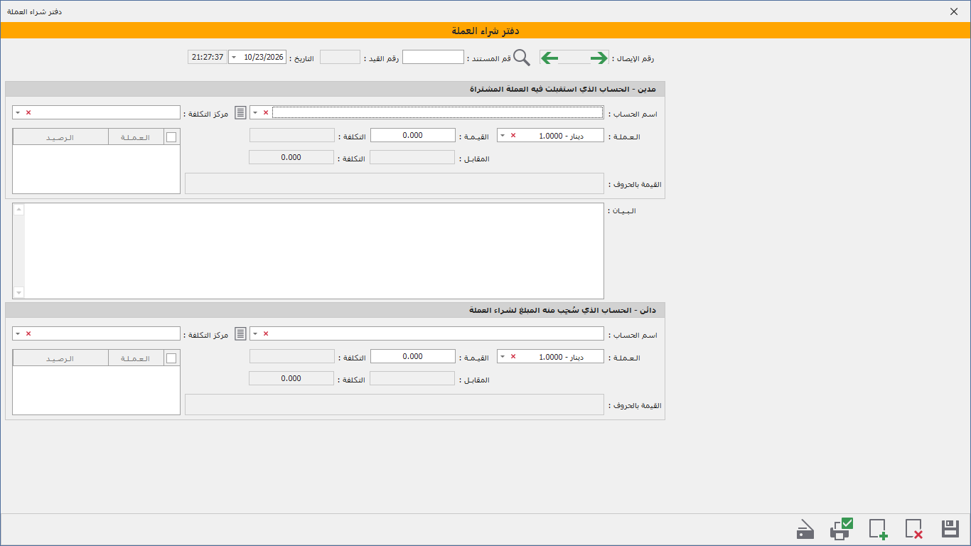Click the save floppy disk icon

tap(950, 529)
